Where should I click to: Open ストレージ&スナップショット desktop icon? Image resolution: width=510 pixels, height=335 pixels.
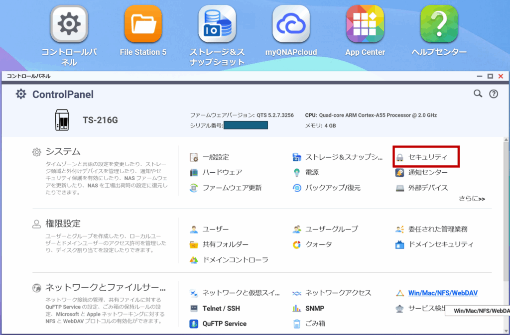[217, 24]
